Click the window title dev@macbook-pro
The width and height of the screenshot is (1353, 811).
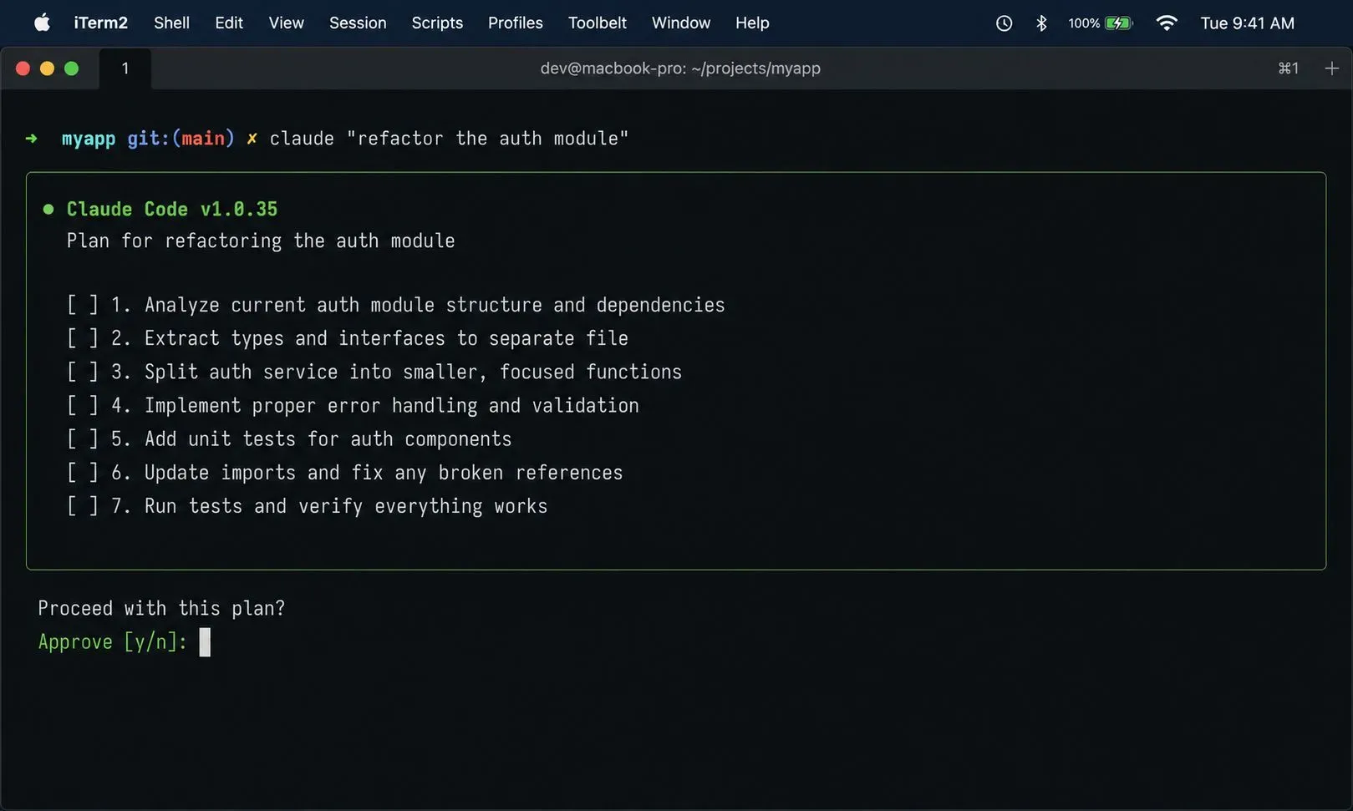click(x=680, y=68)
